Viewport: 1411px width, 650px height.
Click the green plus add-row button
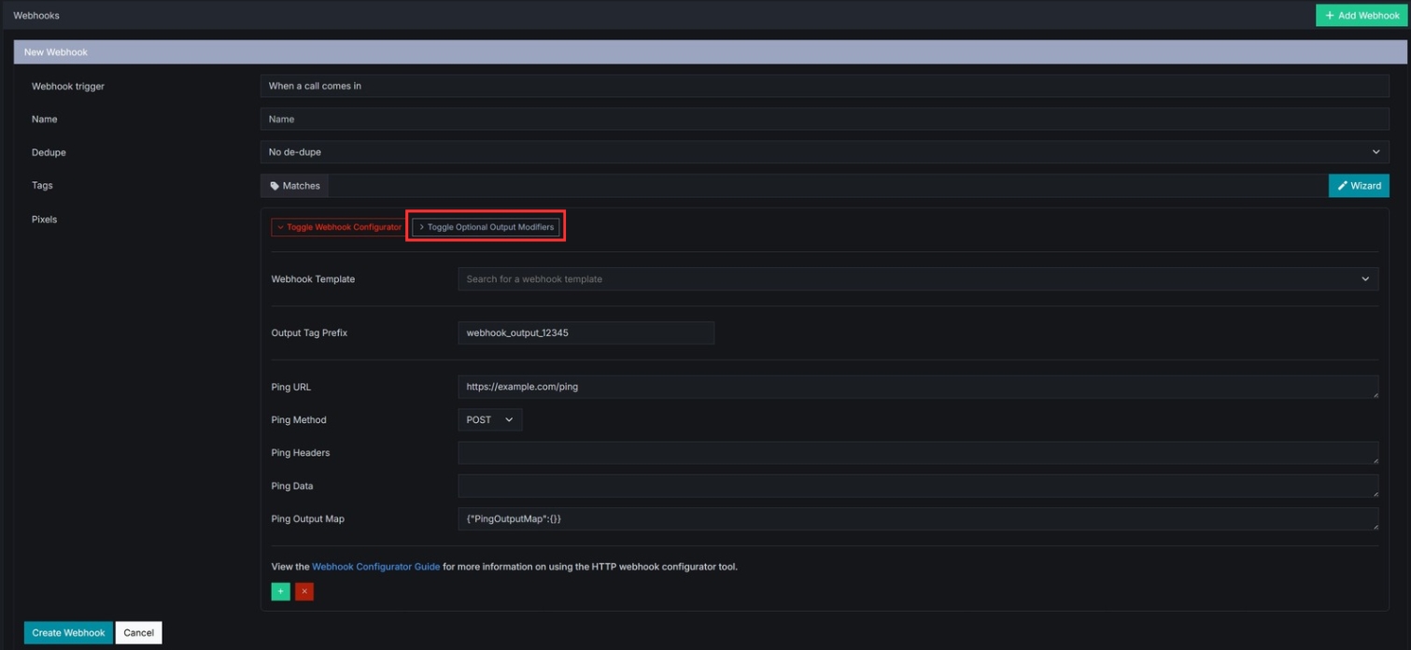pos(280,591)
